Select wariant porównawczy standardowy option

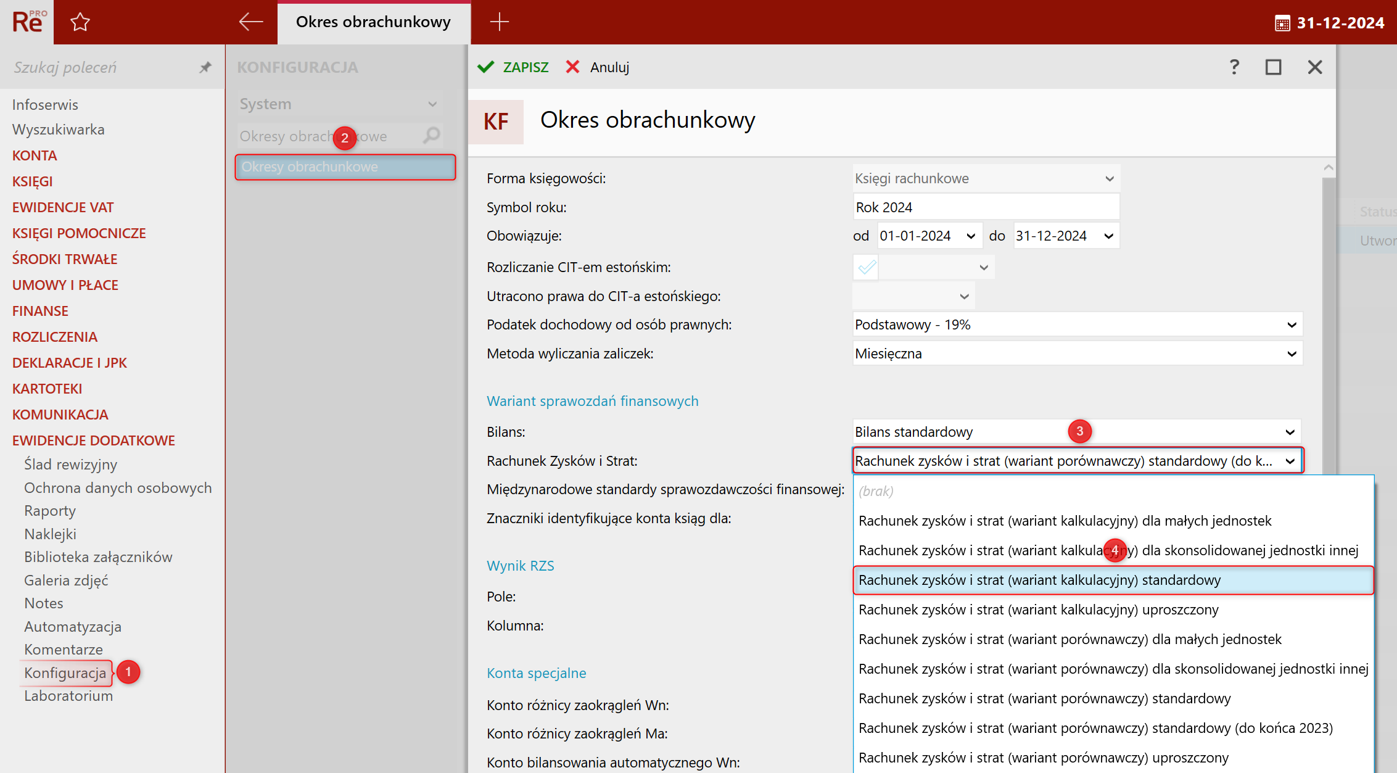[x=1114, y=698]
